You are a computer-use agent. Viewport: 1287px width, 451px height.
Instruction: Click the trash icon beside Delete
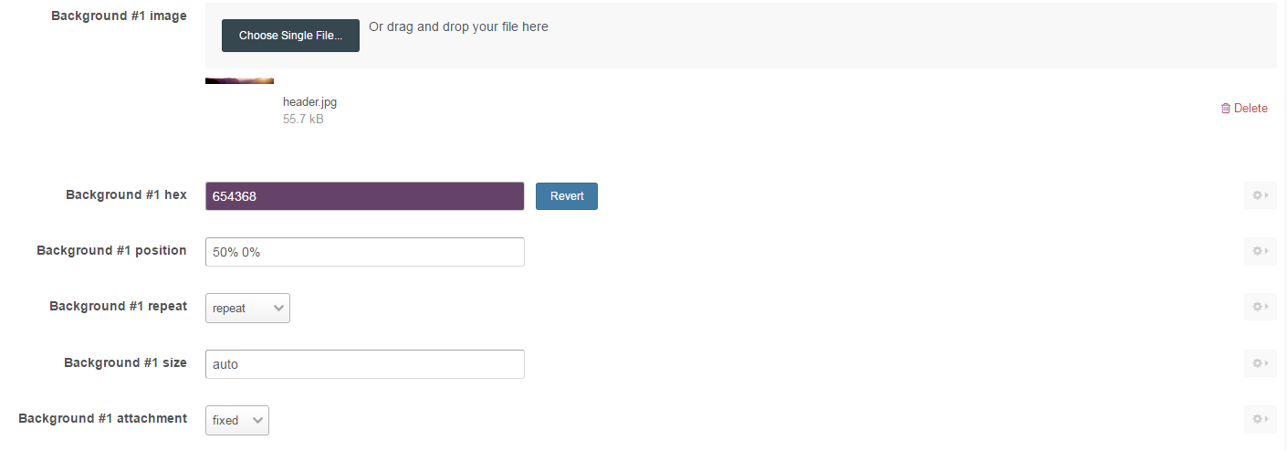(1225, 109)
